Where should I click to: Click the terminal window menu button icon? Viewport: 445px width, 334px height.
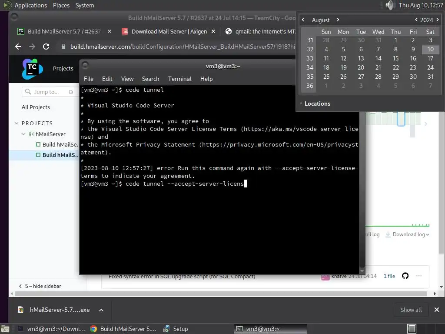click(x=85, y=65)
